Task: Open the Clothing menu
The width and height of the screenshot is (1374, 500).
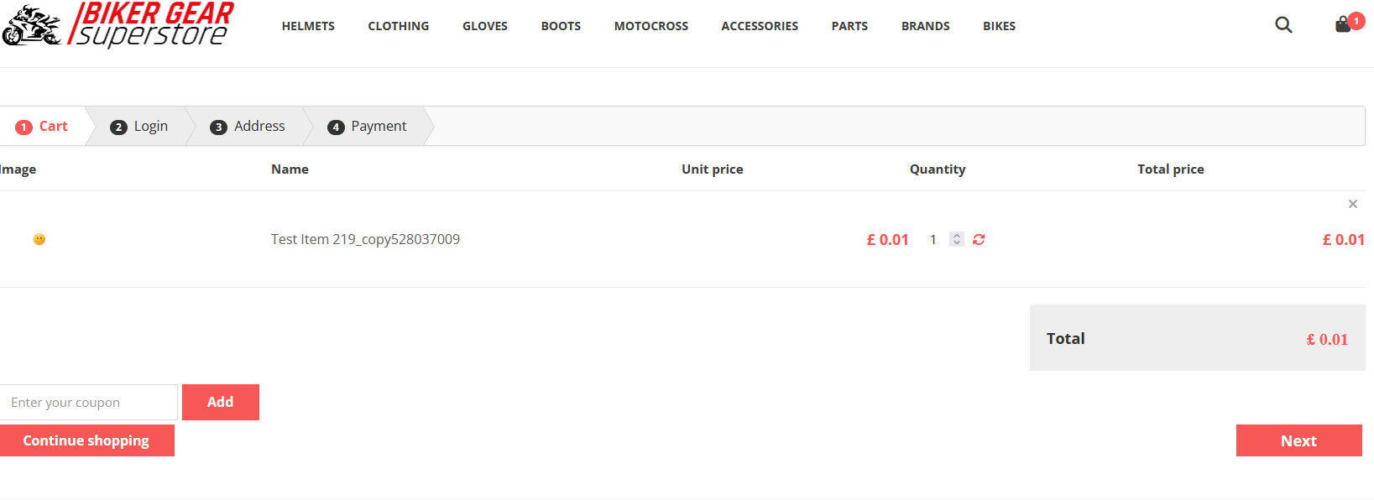Action: click(399, 26)
